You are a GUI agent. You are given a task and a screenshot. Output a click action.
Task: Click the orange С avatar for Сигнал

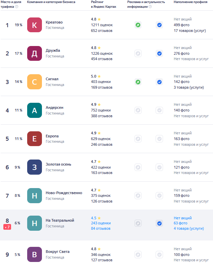35,82
